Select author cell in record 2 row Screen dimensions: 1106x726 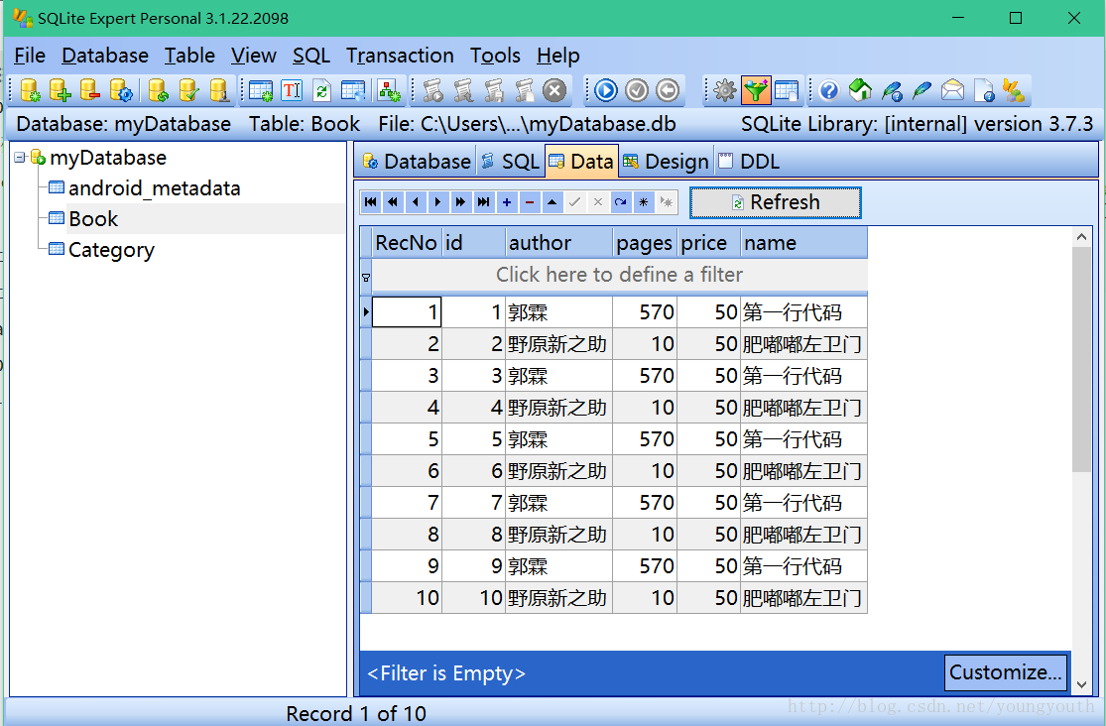click(558, 344)
